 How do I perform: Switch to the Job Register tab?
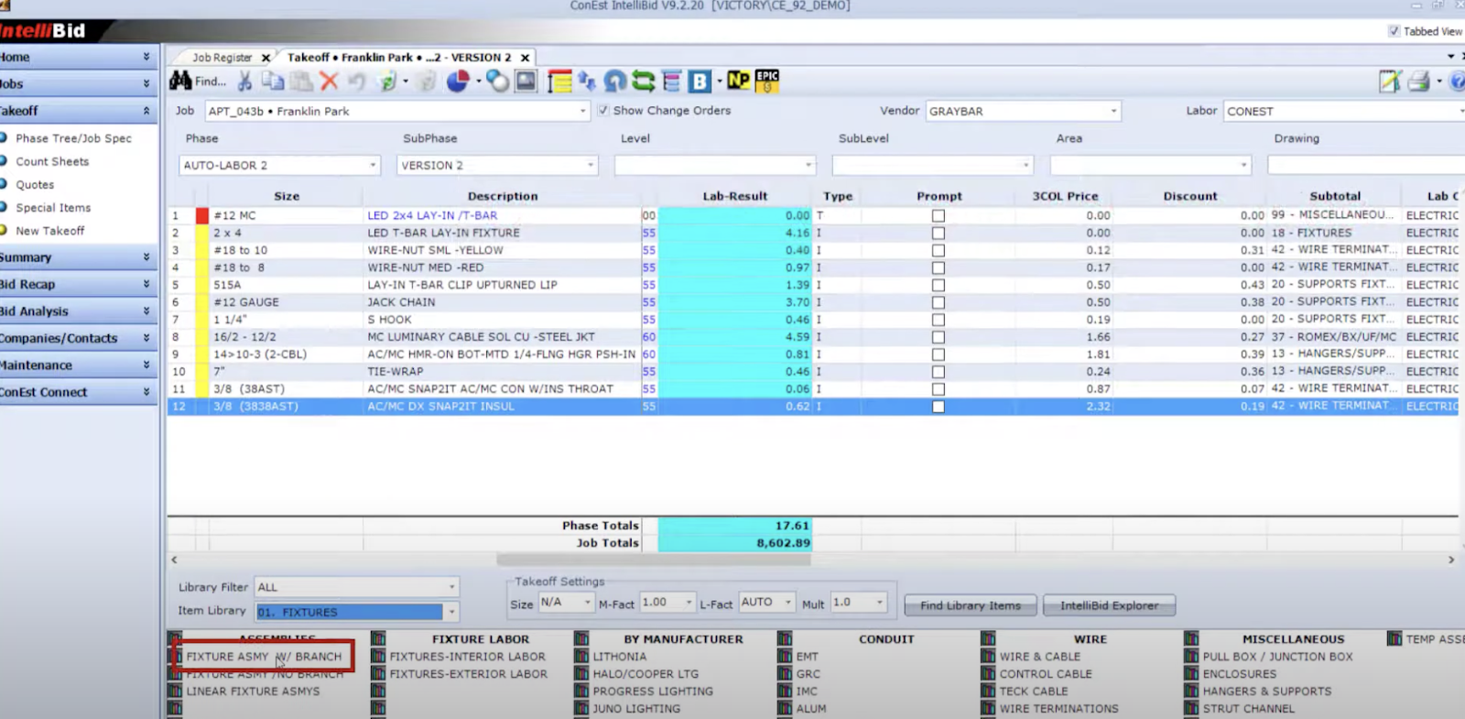(x=222, y=57)
